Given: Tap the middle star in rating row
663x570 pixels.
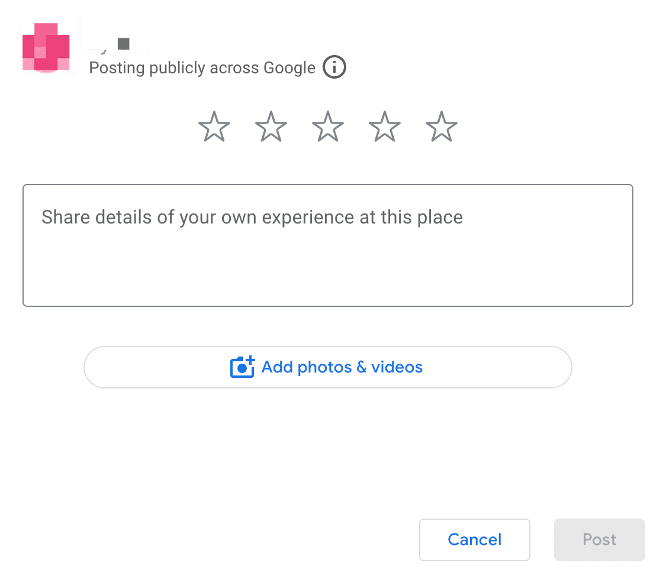Looking at the screenshot, I should pyautogui.click(x=328, y=127).
